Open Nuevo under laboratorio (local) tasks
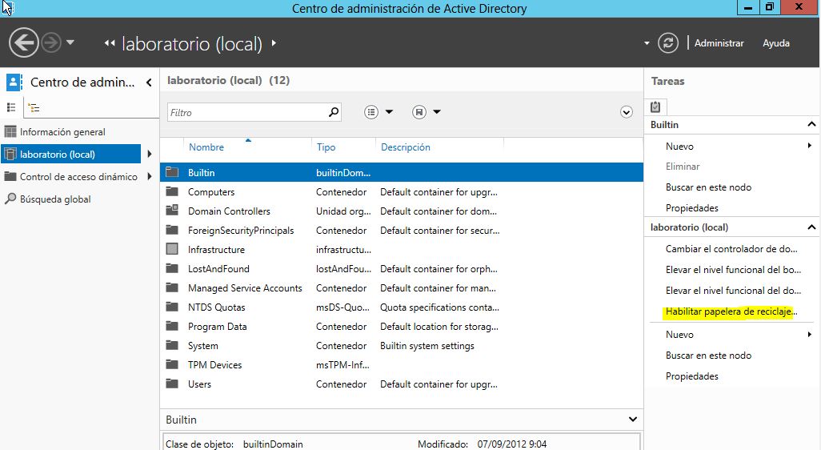821x450 pixels. point(679,334)
